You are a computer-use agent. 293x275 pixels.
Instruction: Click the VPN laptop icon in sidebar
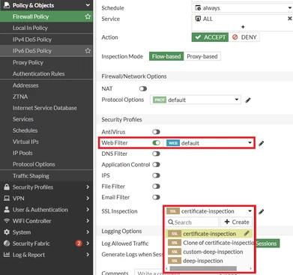coord(7,199)
